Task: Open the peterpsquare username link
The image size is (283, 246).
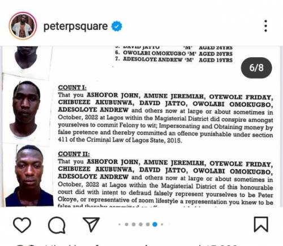Action: [75, 26]
